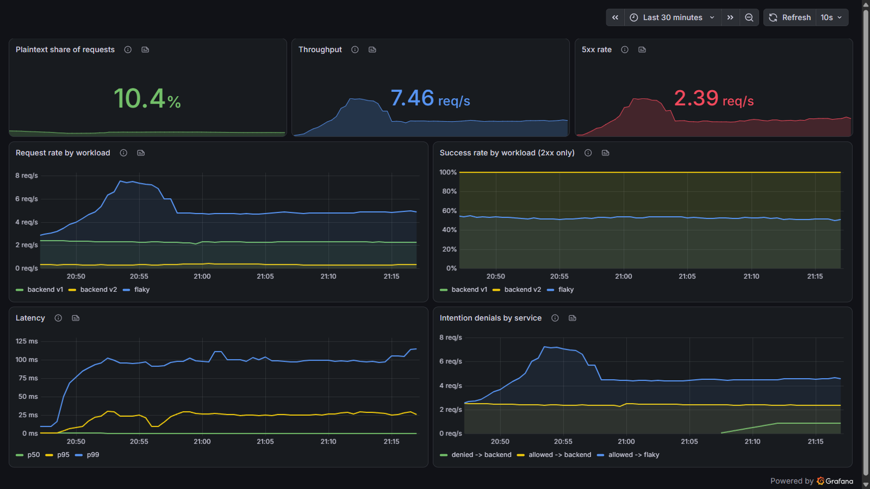Click the 7.46 req/s throughput value
Image resolution: width=870 pixels, height=489 pixels.
pyautogui.click(x=430, y=98)
